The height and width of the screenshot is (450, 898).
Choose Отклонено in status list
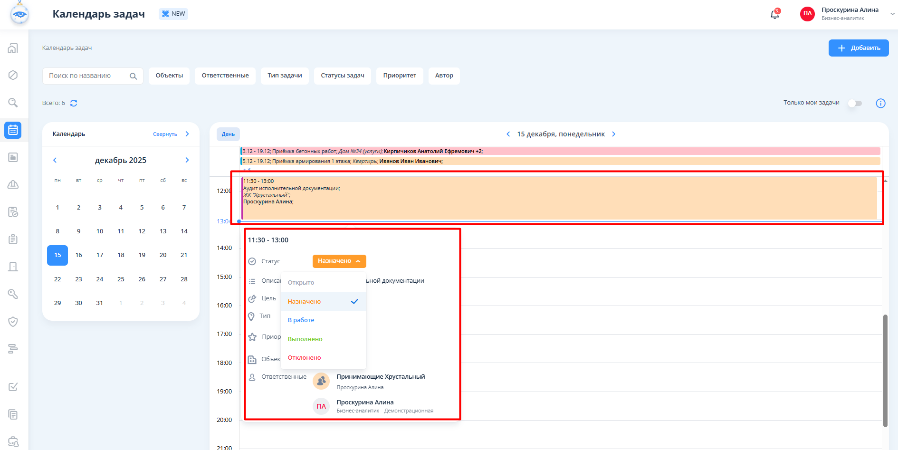tap(304, 358)
